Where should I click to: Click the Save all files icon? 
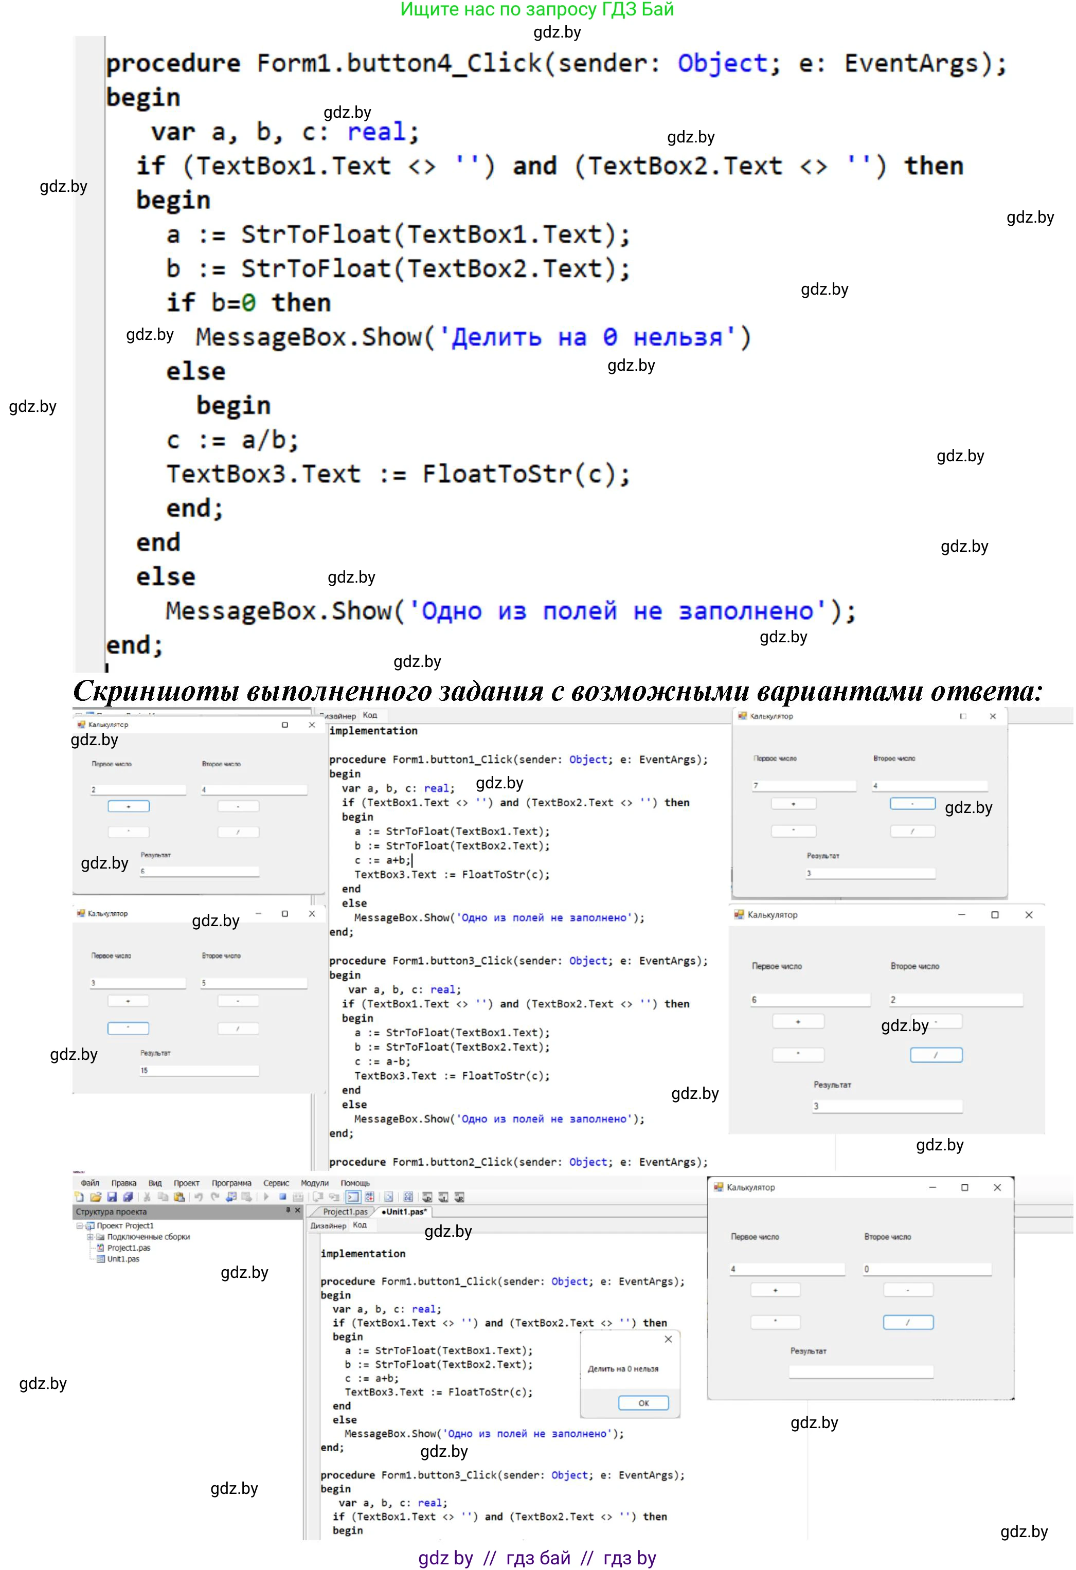pyautogui.click(x=128, y=1197)
